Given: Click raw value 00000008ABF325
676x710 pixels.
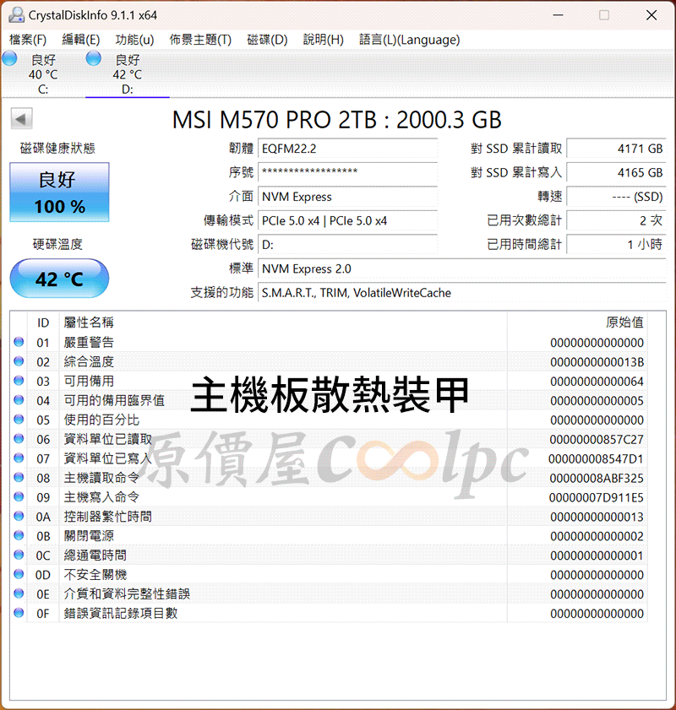Looking at the screenshot, I should click(x=597, y=478).
